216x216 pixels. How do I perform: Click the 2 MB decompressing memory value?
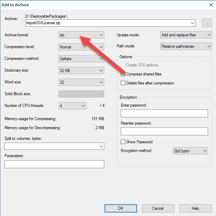click(100, 128)
